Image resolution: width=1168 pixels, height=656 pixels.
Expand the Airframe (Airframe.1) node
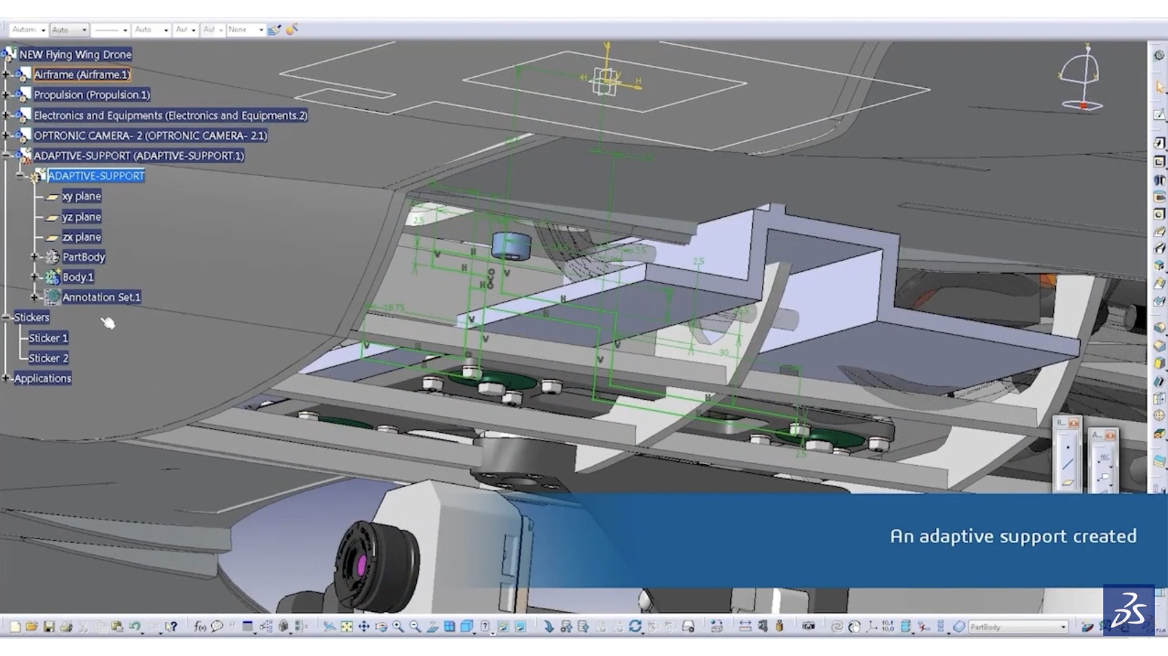6,74
